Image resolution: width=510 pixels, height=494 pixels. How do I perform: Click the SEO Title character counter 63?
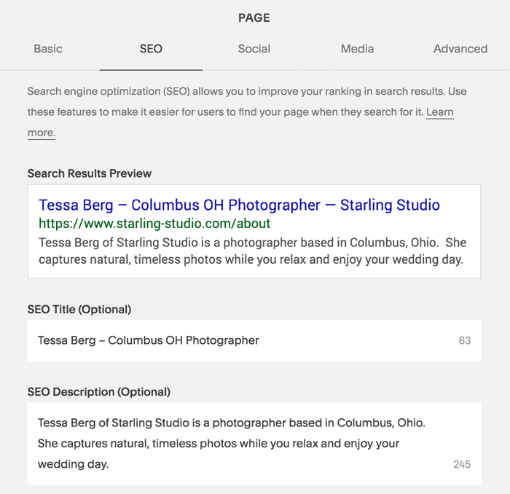point(465,340)
